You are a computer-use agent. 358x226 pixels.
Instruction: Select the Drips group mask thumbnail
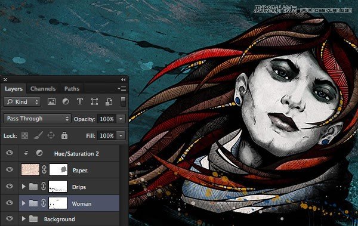(x=58, y=186)
